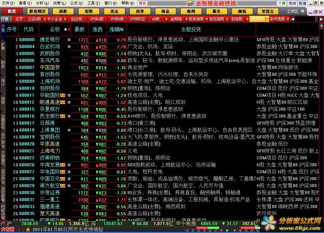Image resolution: width=324 pixels, height=233 pixels.
Task: Click the 债券 button
Action: [x=140, y=11]
